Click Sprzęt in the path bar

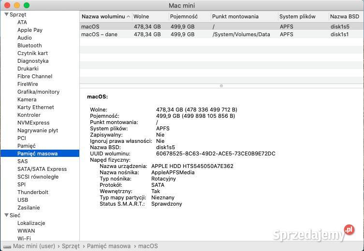tap(71, 246)
